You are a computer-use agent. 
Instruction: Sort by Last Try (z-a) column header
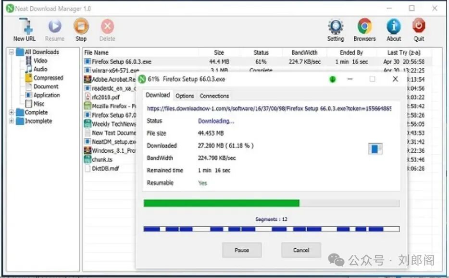[x=404, y=53]
